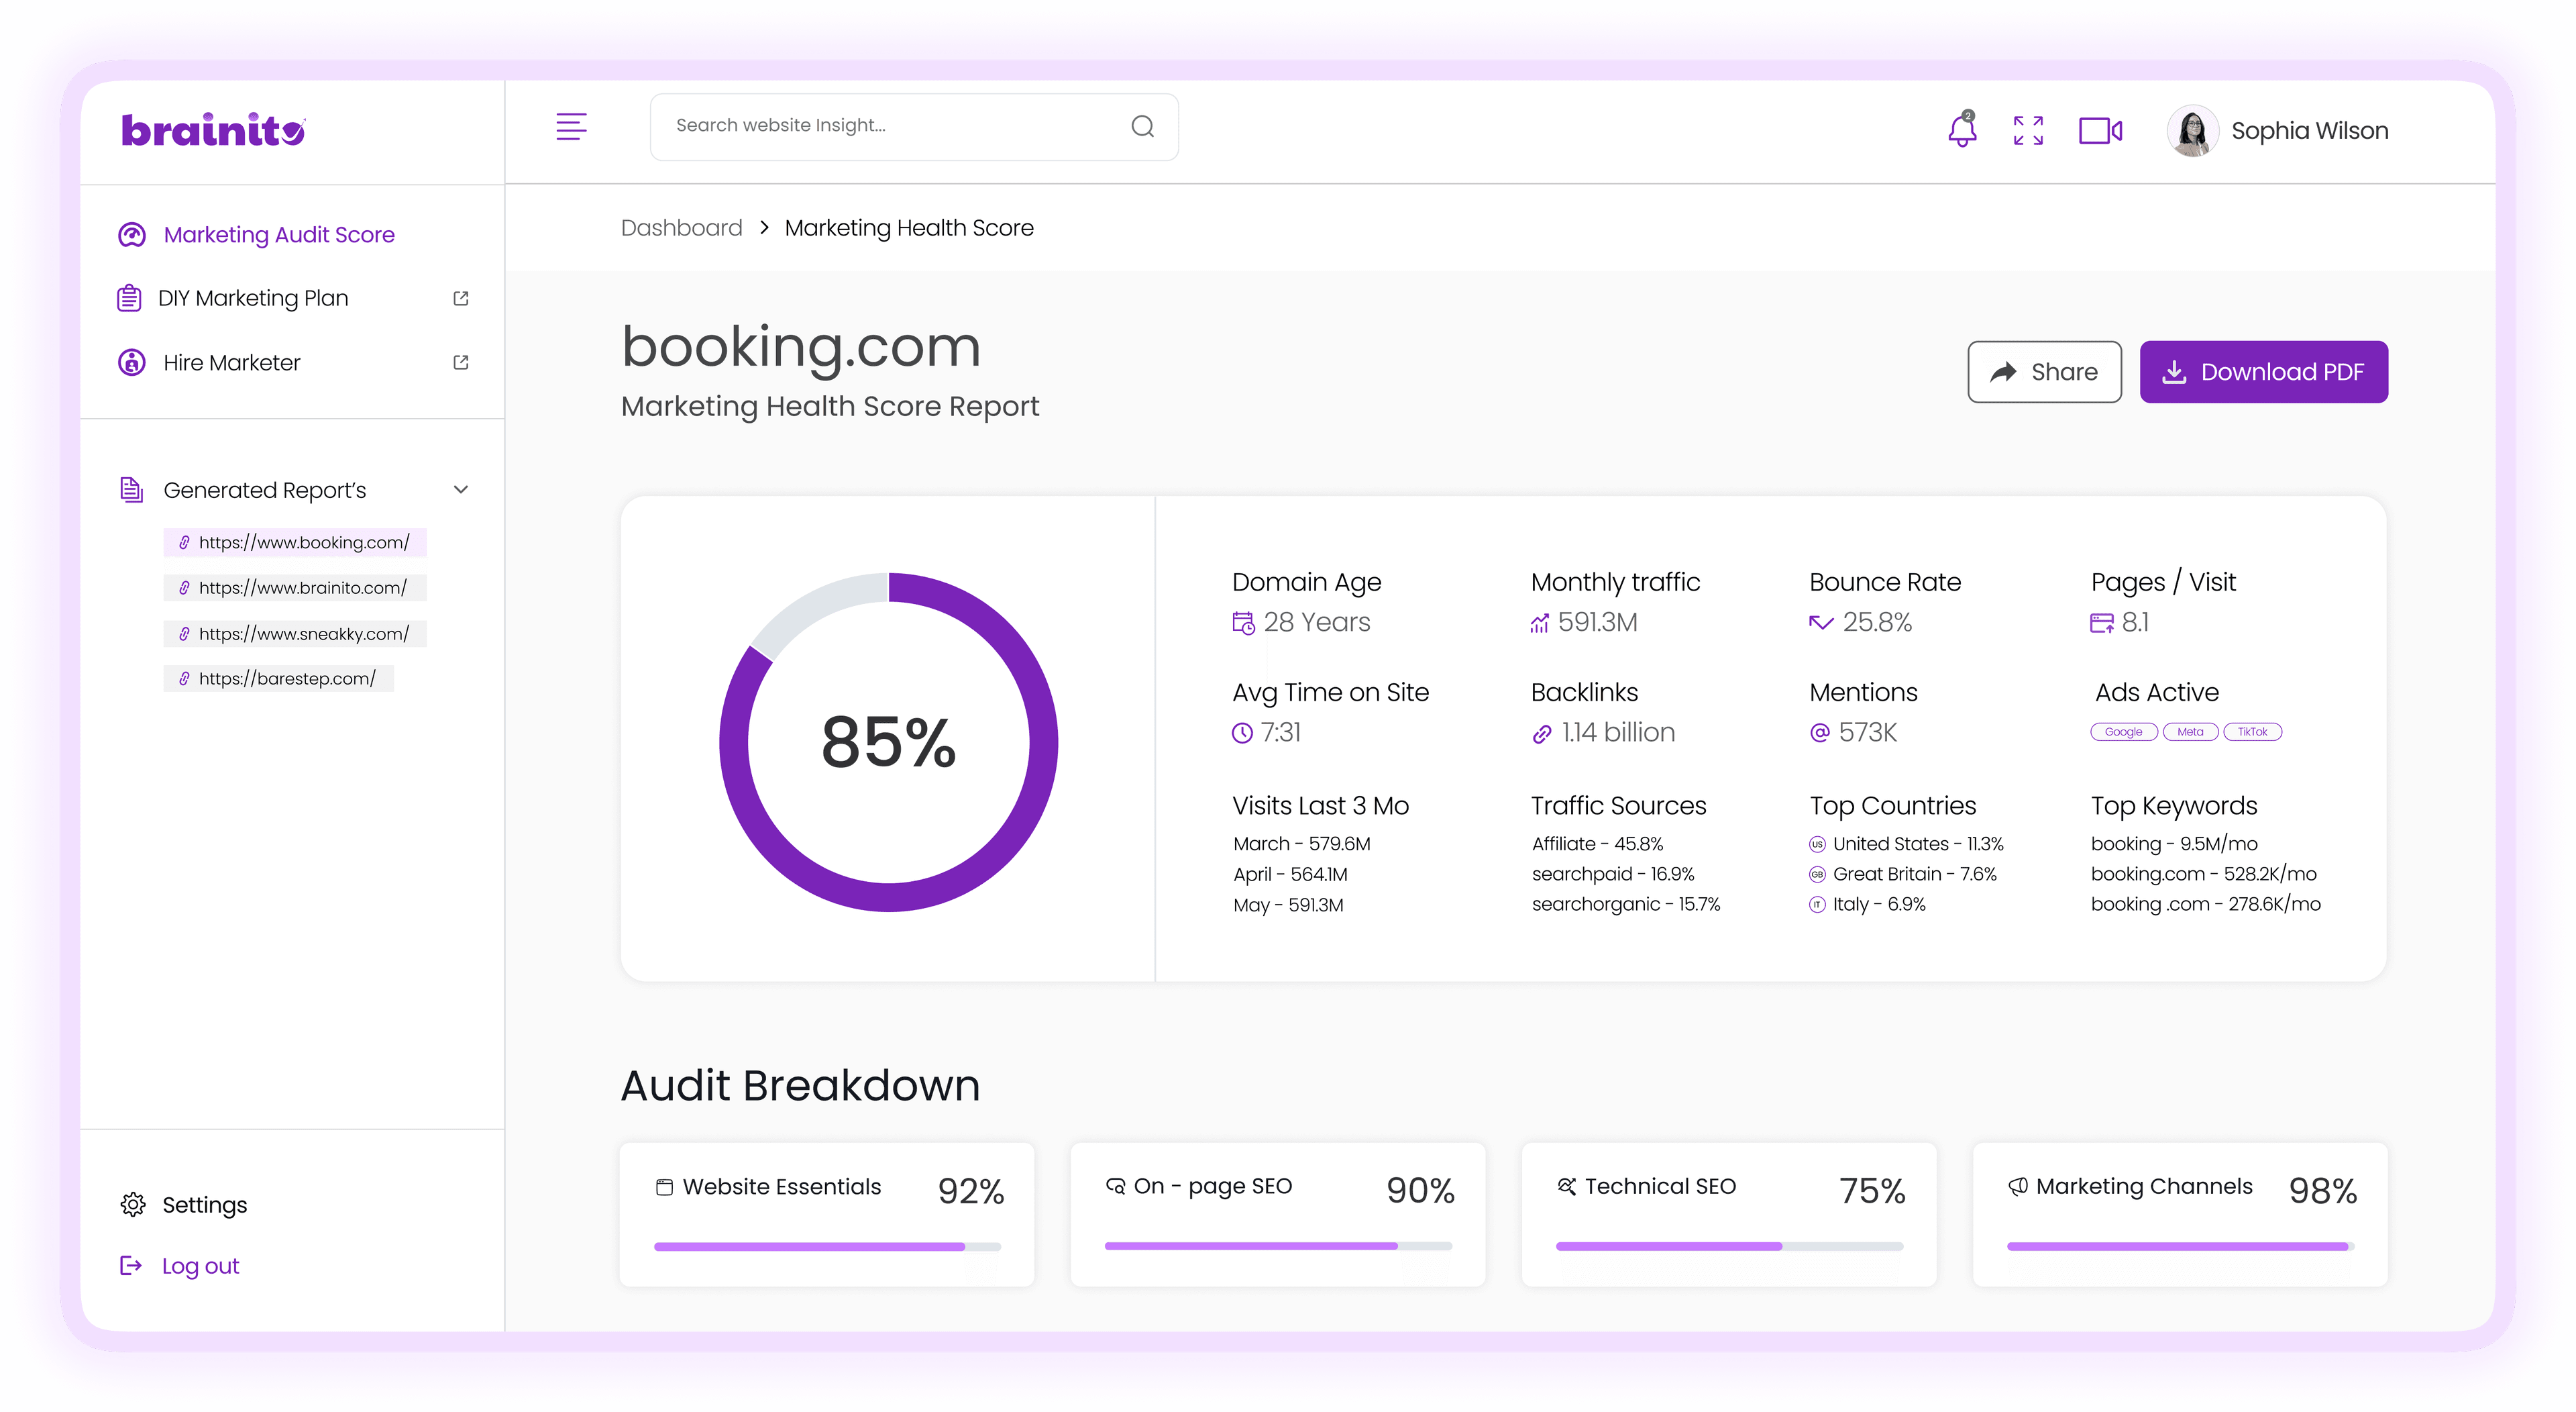Click Marketing Channels progress bar

(x=2180, y=1247)
